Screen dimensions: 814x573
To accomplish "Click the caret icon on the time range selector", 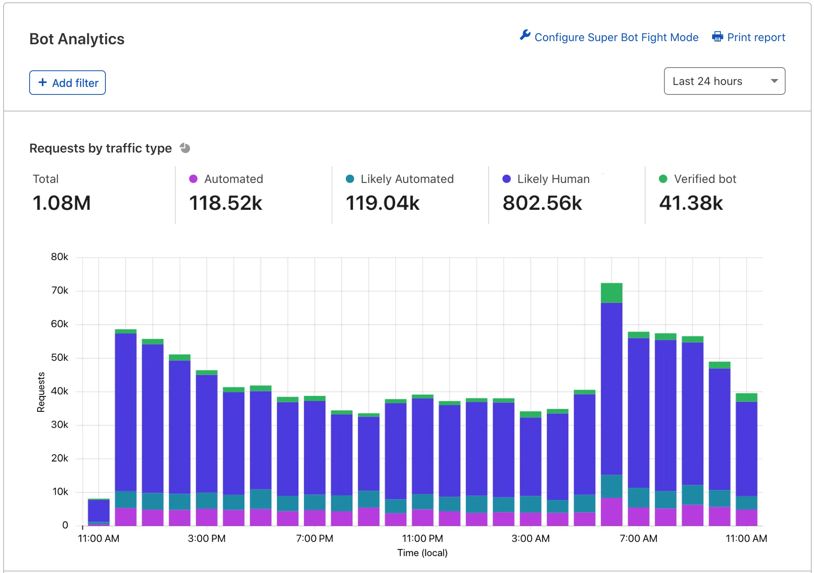I will pos(774,81).
